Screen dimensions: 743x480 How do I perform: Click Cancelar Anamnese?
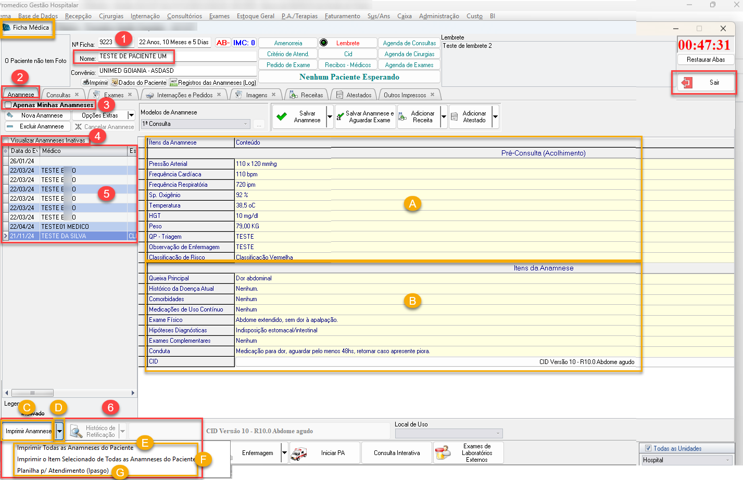[104, 127]
